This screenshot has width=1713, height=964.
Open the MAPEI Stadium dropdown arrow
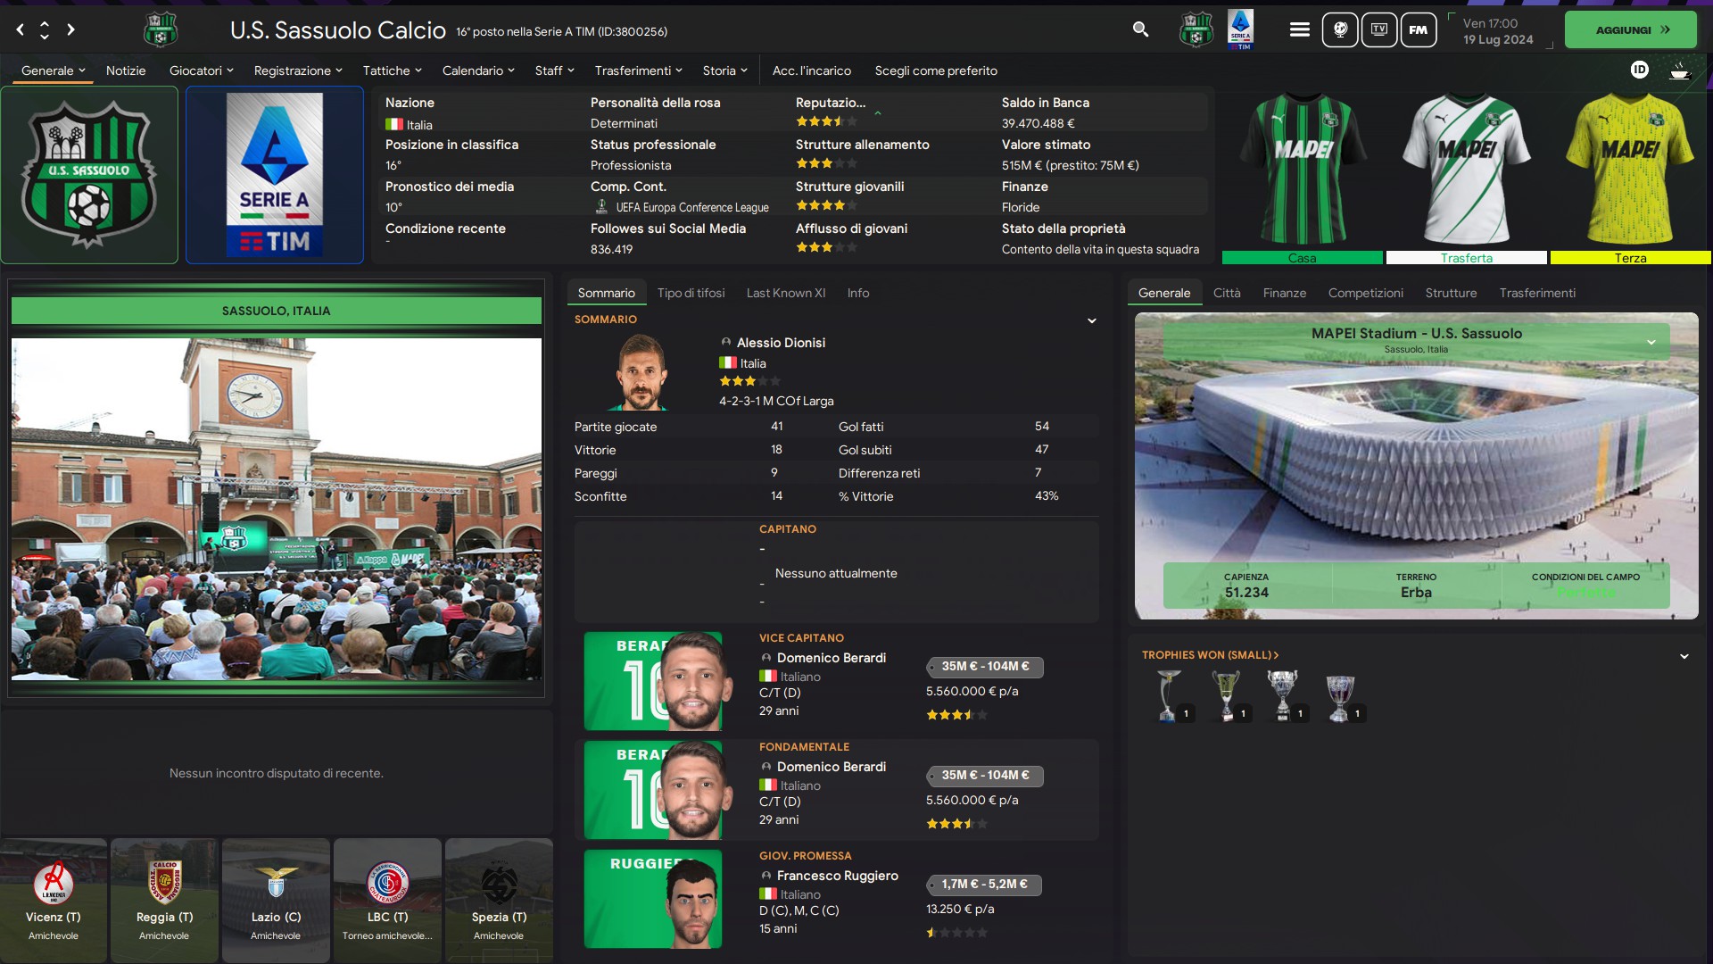click(x=1651, y=342)
